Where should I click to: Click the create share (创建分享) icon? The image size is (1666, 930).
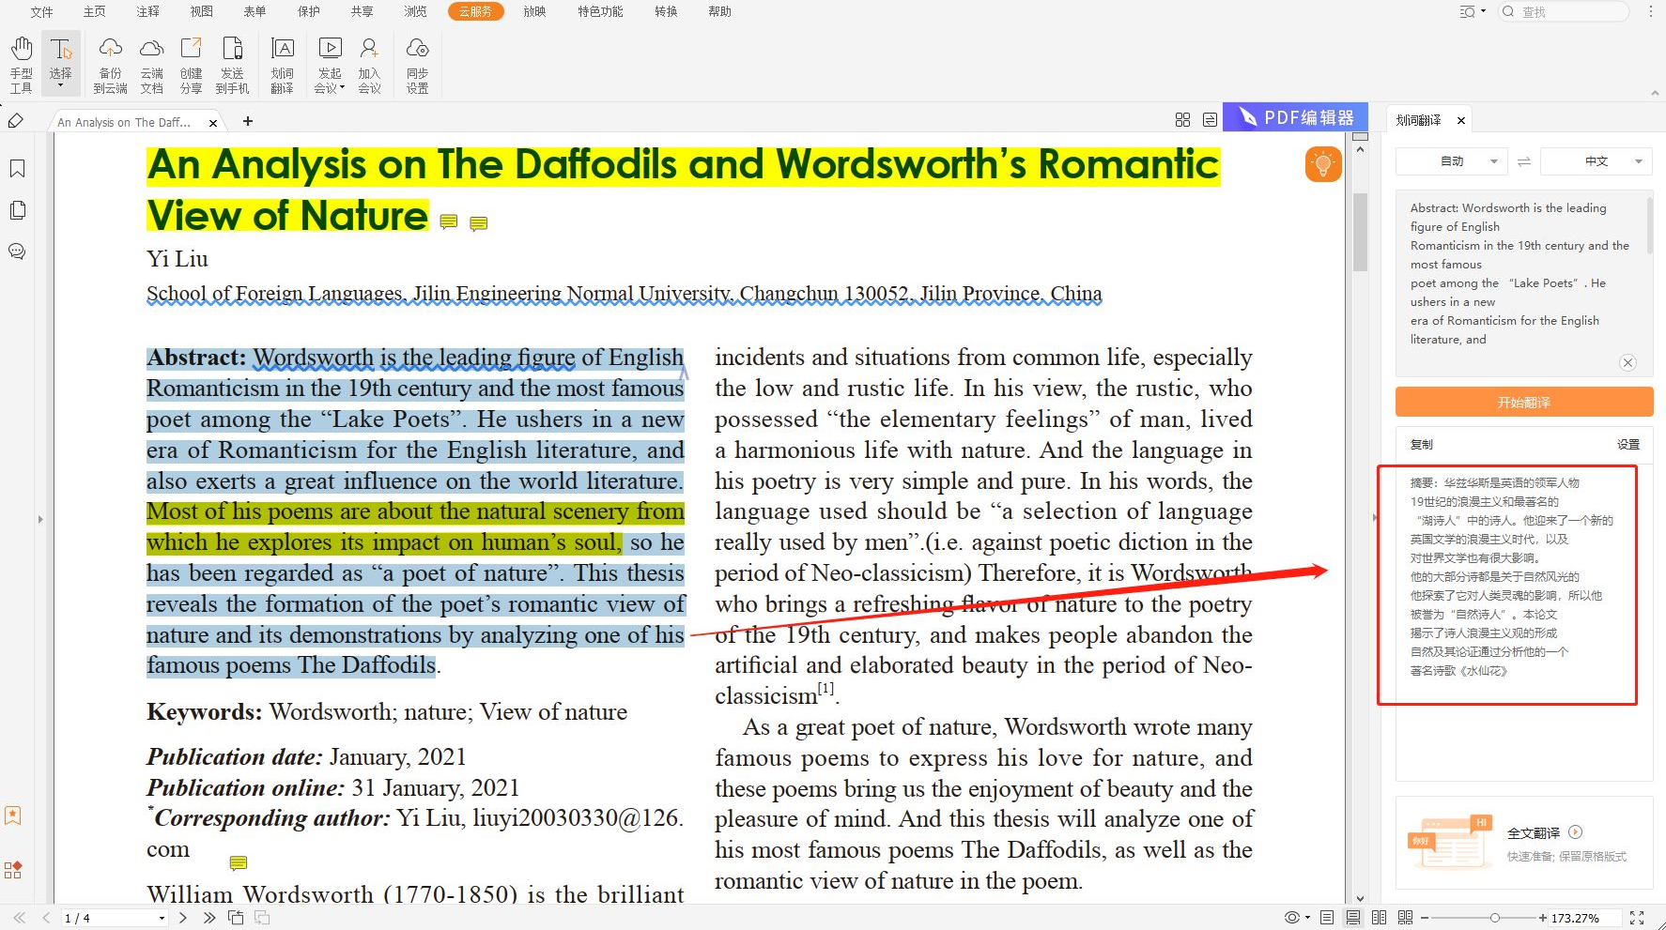(191, 64)
